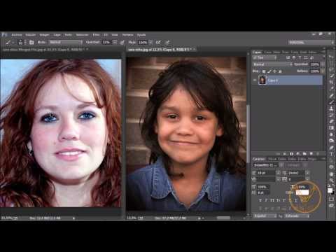Open the brush panel from options bar
This screenshot has height=252, width=336.
click(x=31, y=42)
